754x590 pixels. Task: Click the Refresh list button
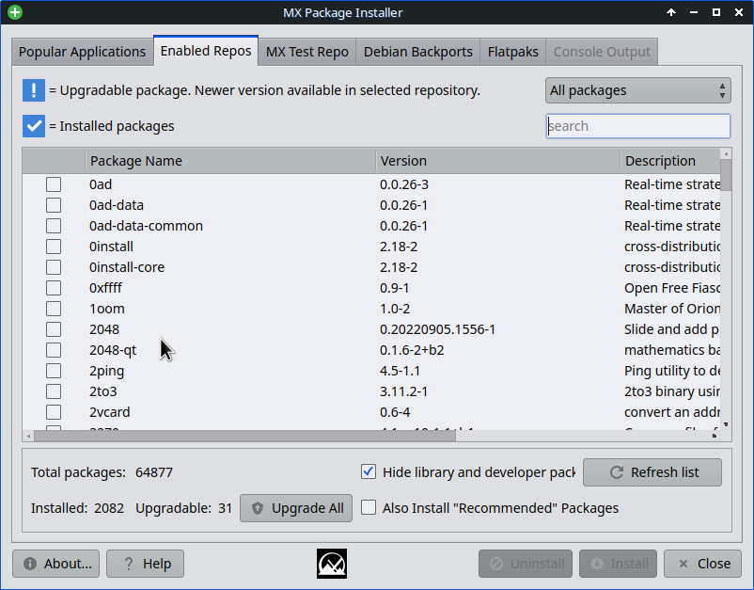click(x=652, y=472)
